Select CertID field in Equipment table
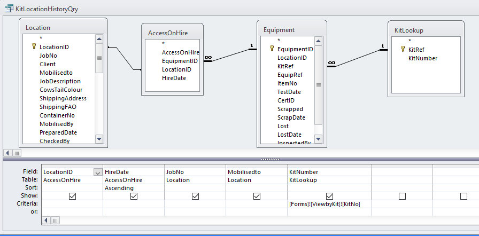 click(x=286, y=100)
